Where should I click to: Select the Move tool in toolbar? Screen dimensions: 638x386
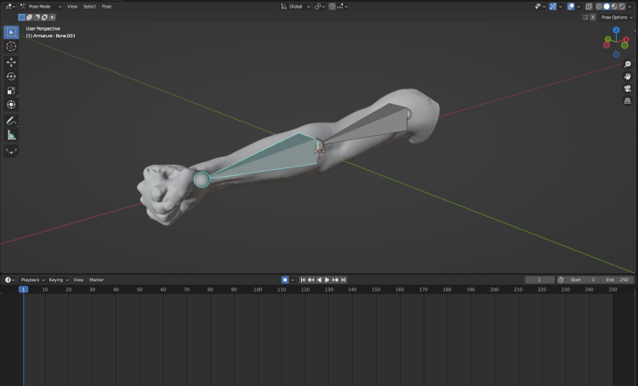point(11,62)
